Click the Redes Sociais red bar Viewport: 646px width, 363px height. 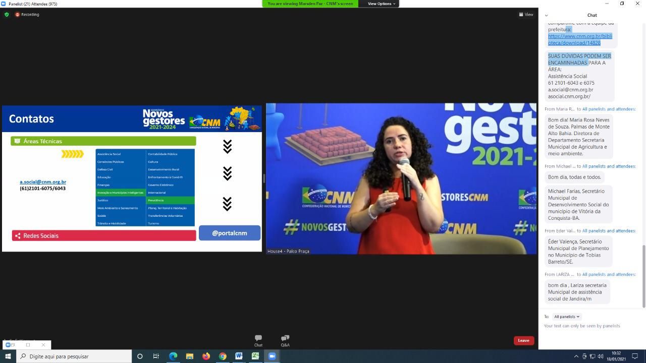pos(104,235)
